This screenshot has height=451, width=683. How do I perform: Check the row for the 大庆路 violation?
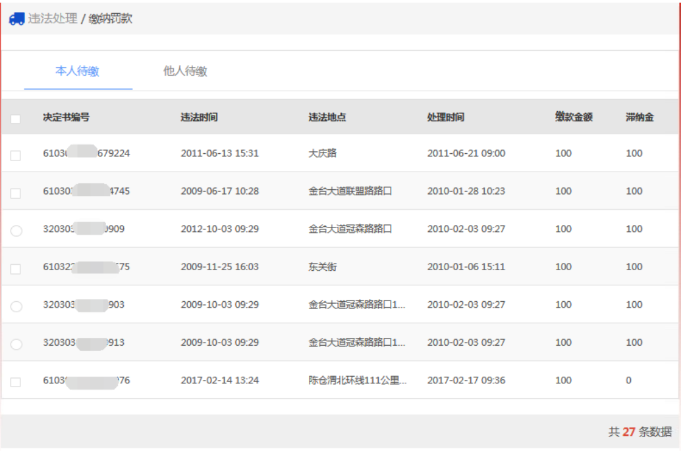pyautogui.click(x=16, y=156)
